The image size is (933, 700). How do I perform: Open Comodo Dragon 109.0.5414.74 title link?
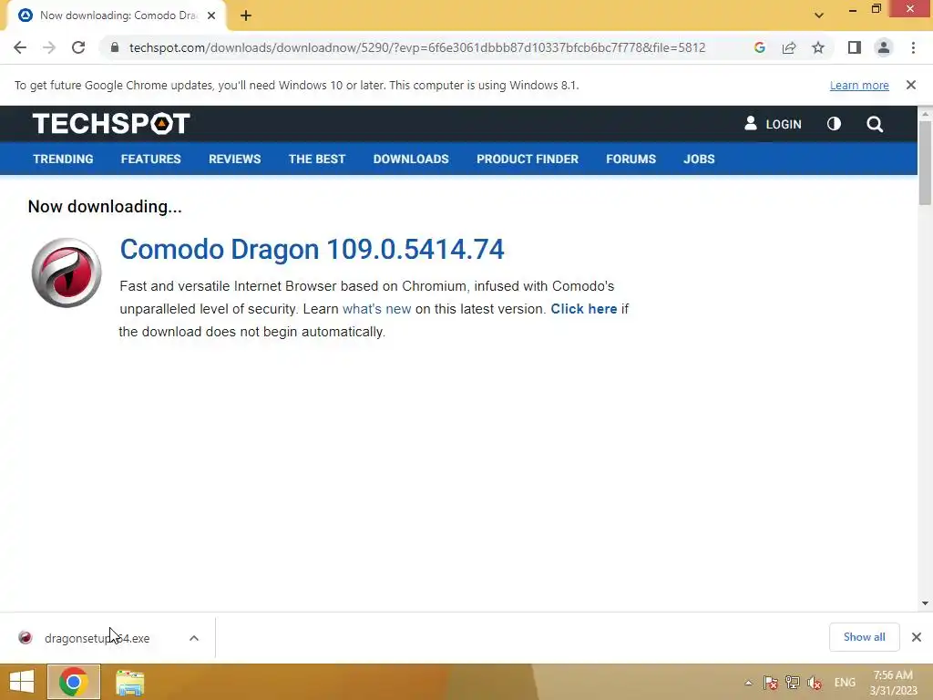312,249
